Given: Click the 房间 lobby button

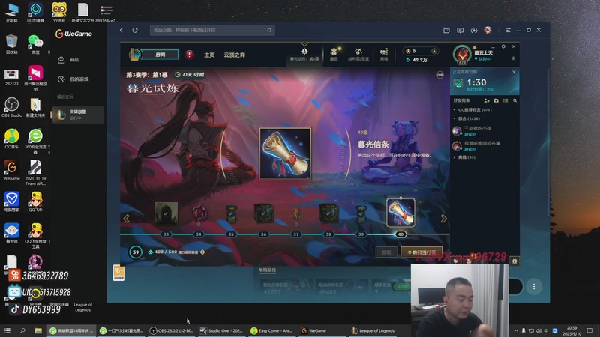Looking at the screenshot, I should 160,55.
